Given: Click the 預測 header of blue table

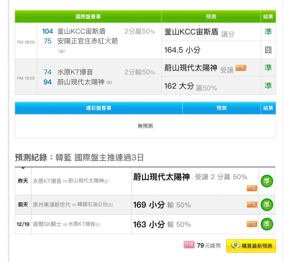Looking at the screenshot, I should click(221, 108).
